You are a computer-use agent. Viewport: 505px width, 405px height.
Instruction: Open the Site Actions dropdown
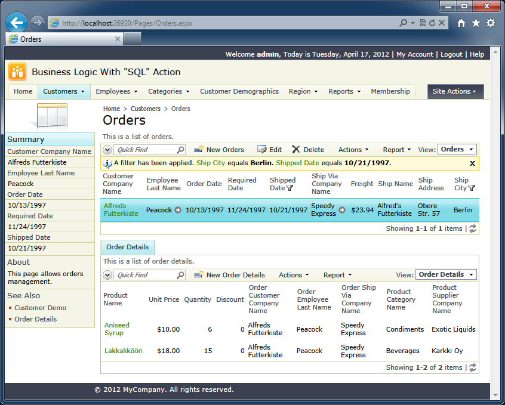pyautogui.click(x=455, y=91)
